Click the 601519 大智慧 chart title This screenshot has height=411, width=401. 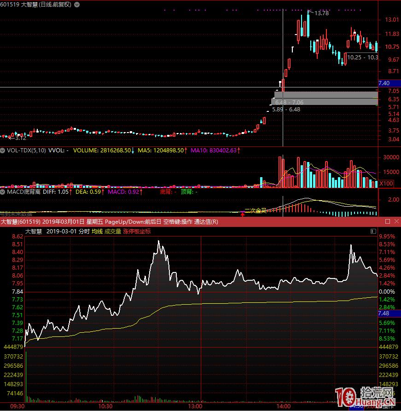(x=35, y=5)
